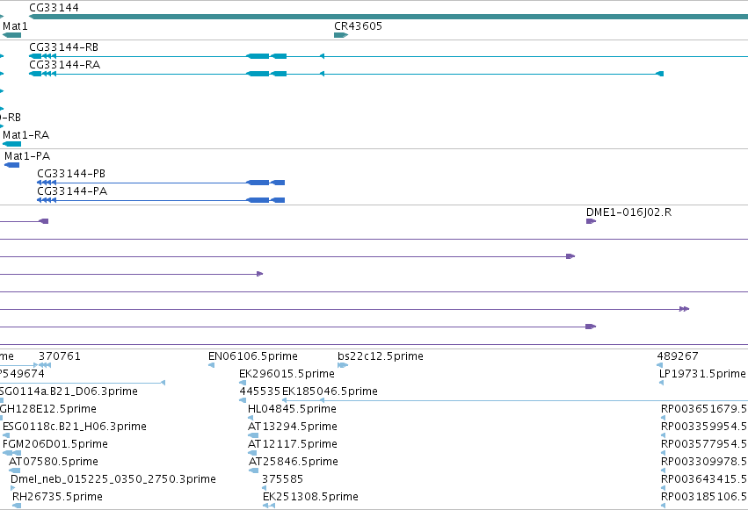Select the Mat1-PA protein feature
The image size is (748, 510).
(12, 165)
